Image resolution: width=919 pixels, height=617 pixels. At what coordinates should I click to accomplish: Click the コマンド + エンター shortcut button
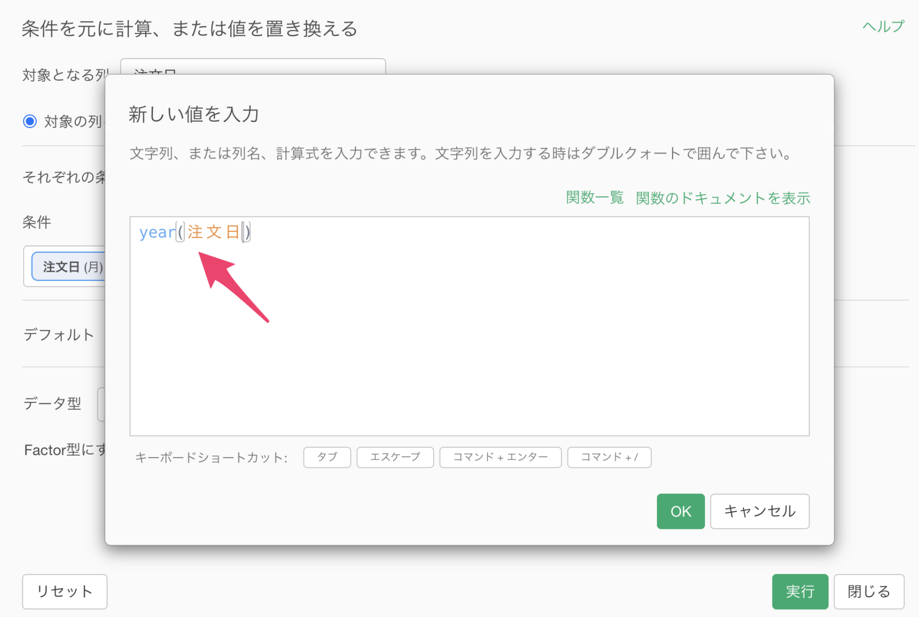pyautogui.click(x=501, y=457)
